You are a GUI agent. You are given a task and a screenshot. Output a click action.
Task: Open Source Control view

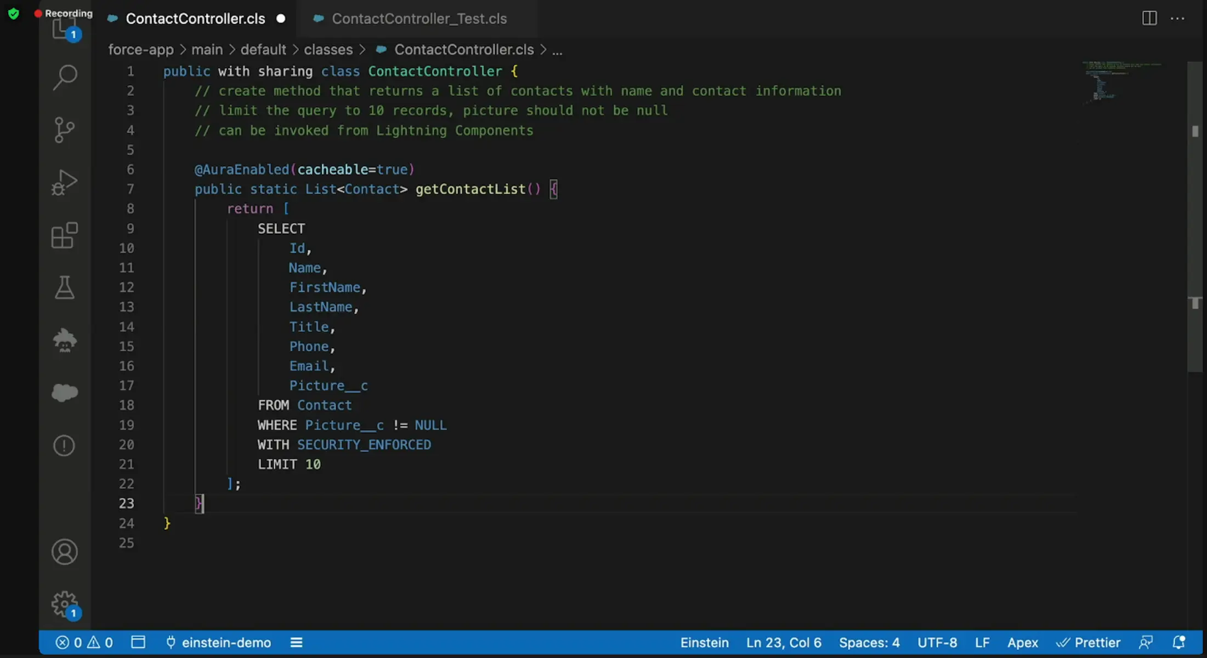tap(65, 130)
